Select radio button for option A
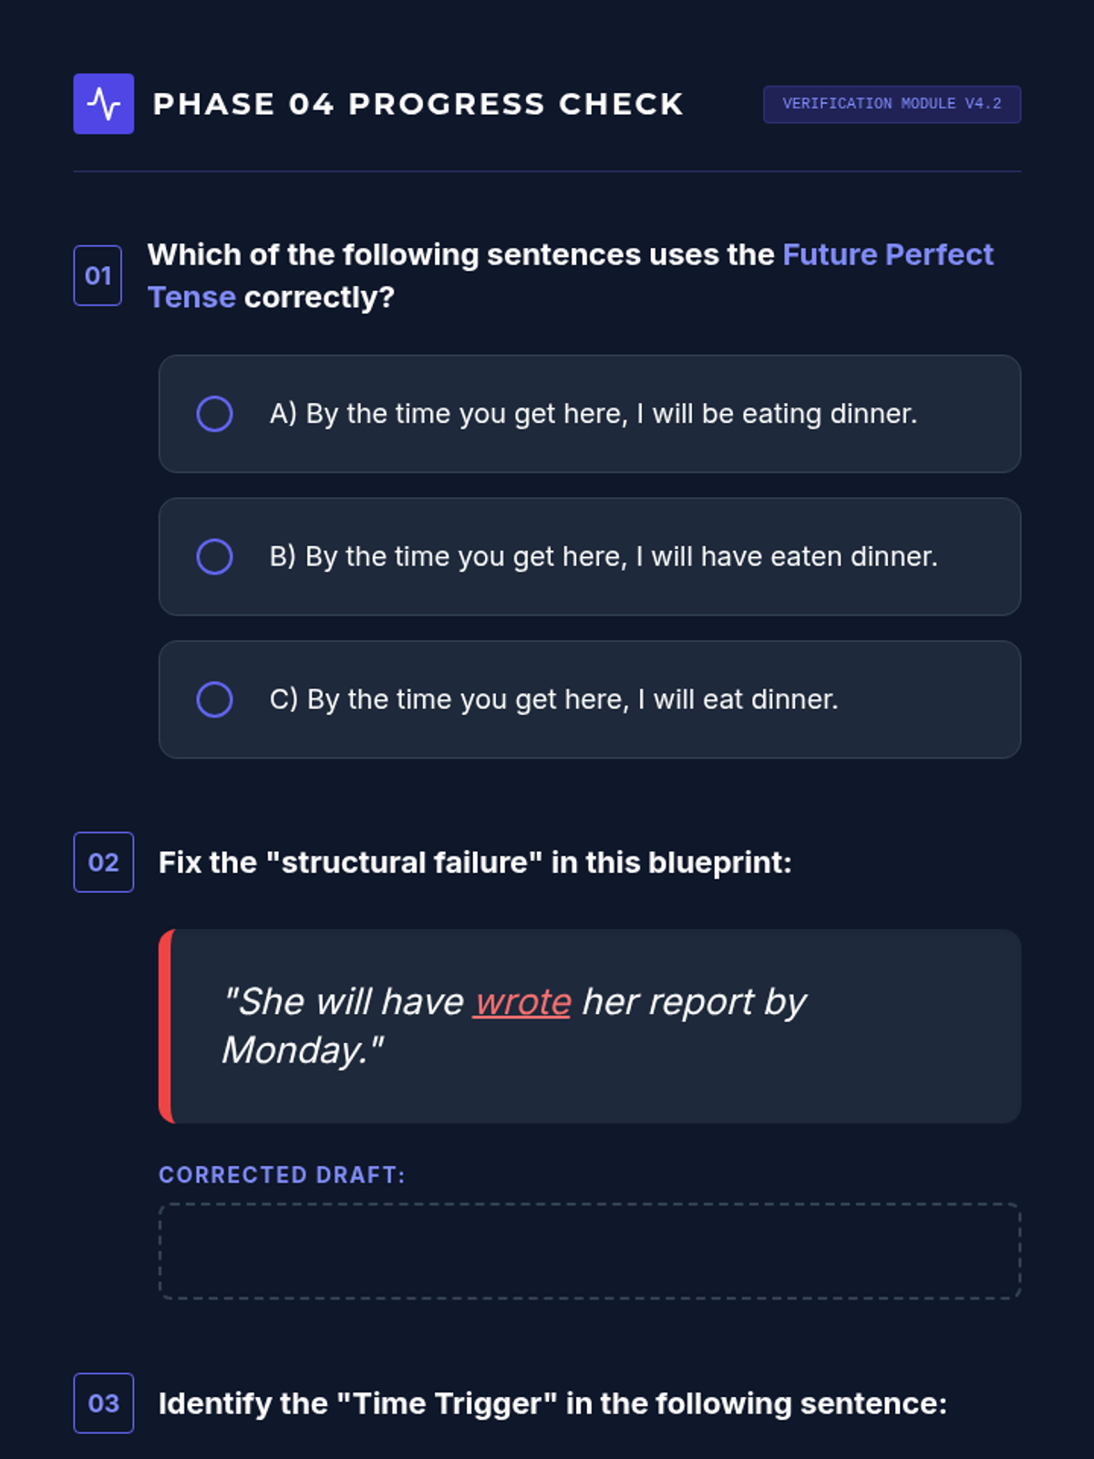Viewport: 1094px width, 1459px height. 214,414
